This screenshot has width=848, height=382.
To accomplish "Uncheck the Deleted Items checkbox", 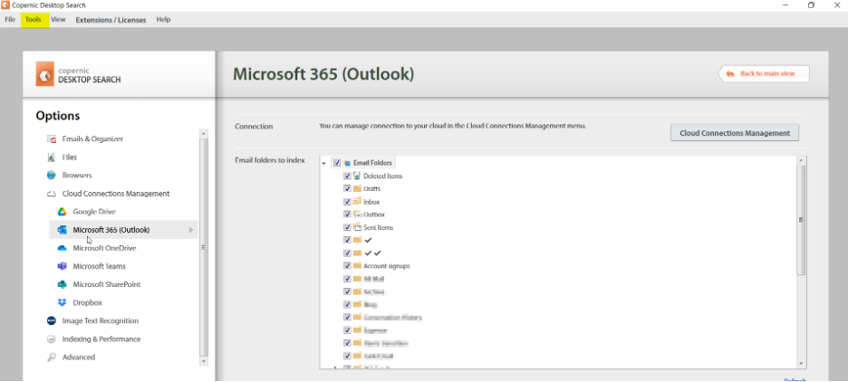I will (347, 176).
